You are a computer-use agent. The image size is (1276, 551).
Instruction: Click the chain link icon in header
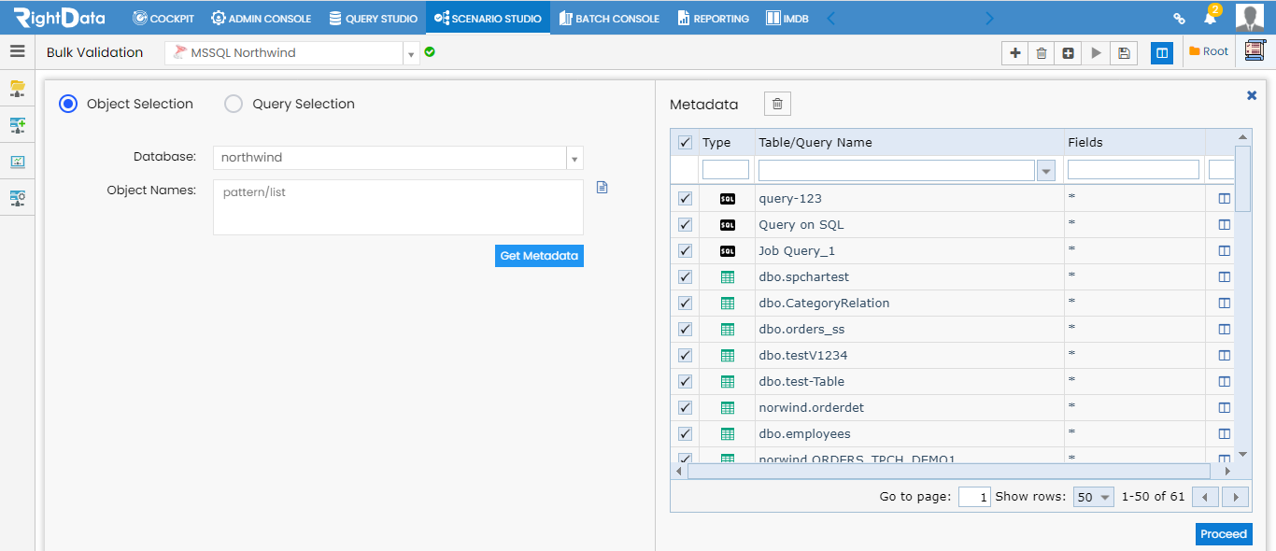(1179, 18)
